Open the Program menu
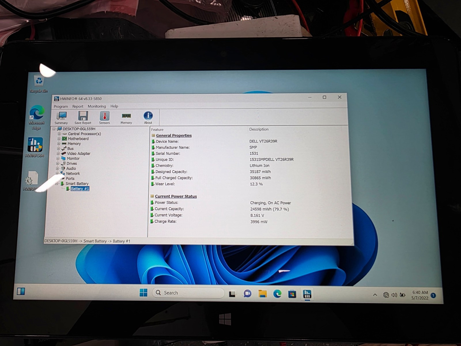 (61, 106)
